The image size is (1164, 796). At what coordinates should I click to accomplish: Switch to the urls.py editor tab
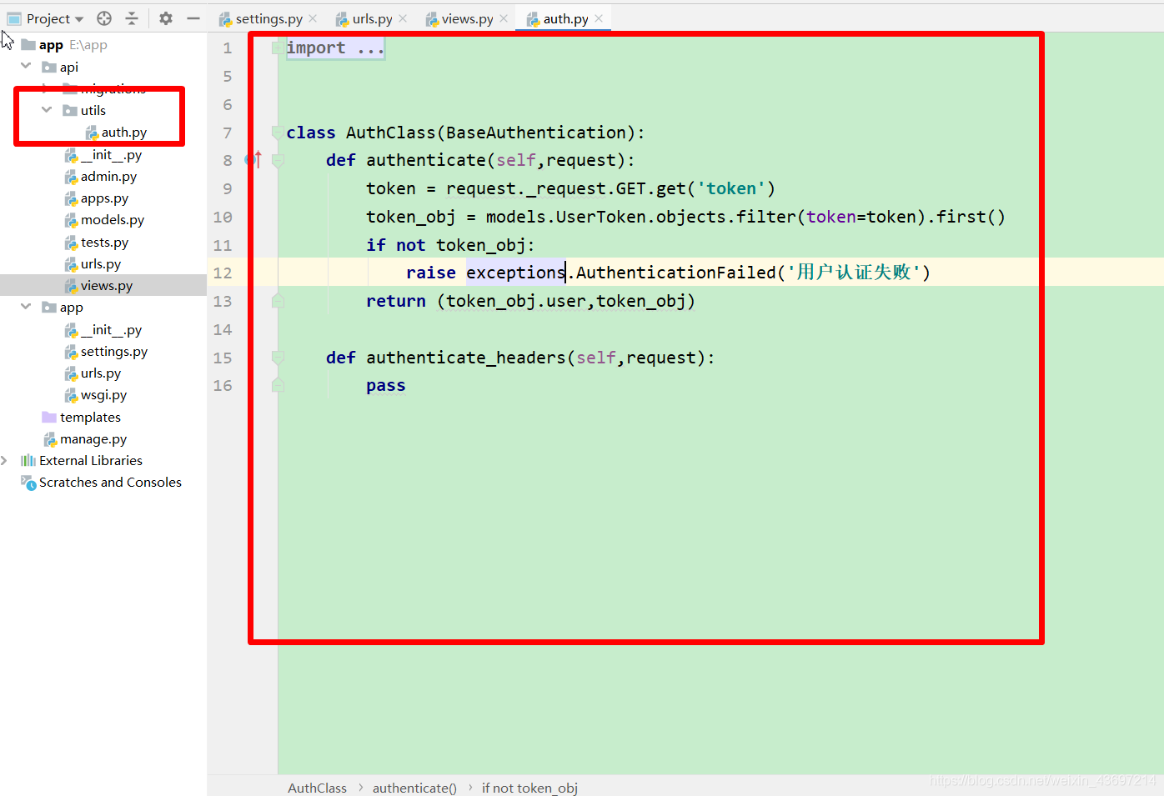[x=372, y=18]
